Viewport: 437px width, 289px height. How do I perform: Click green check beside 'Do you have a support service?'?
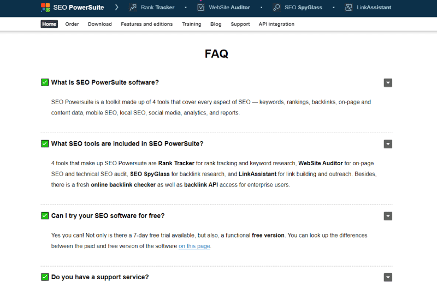(45, 277)
